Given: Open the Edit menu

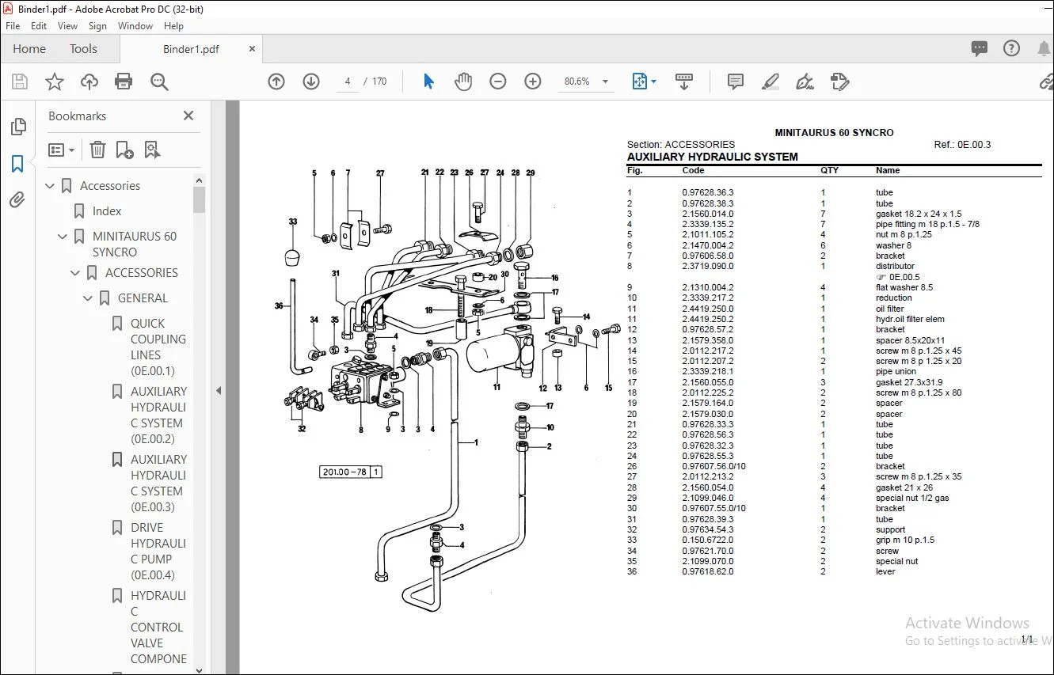Looking at the screenshot, I should click(39, 26).
